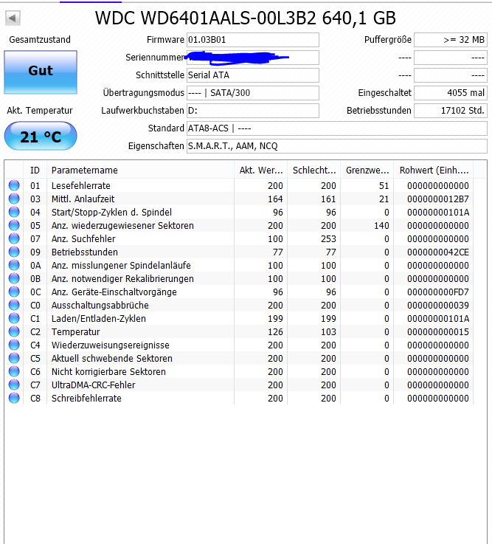Click the status icon for Temperatur row C2
The height and width of the screenshot is (544, 492).
point(14,331)
